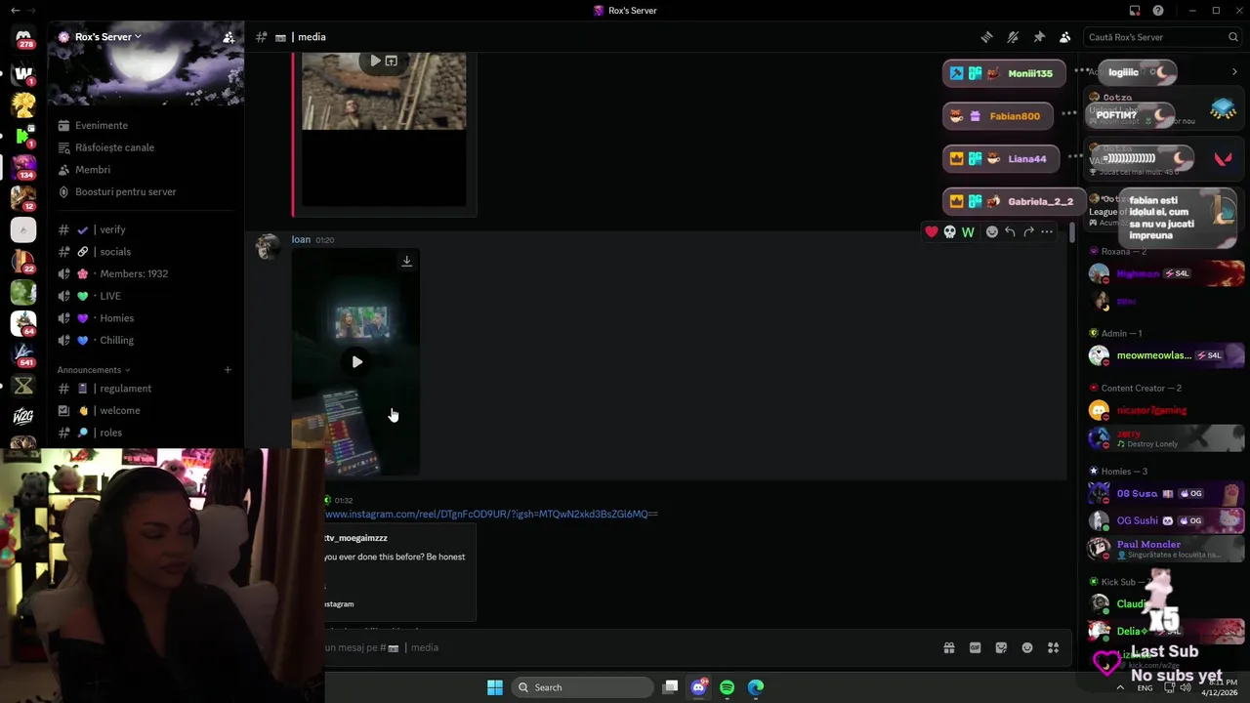Image resolution: width=1250 pixels, height=703 pixels.
Task: Open Discord icon on the taskbar
Action: 698,687
